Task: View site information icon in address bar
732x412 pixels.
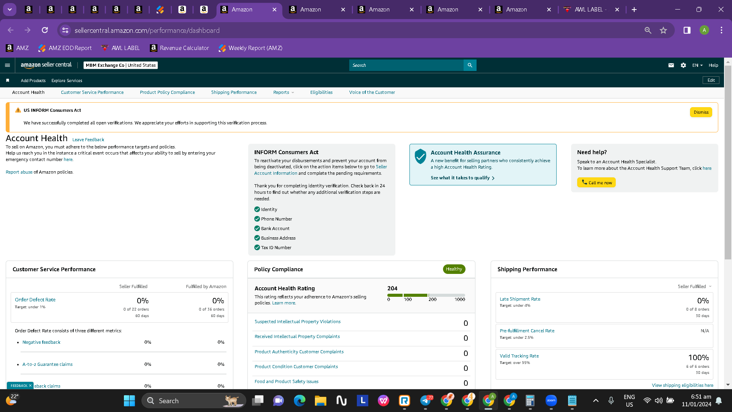Action: (65, 30)
